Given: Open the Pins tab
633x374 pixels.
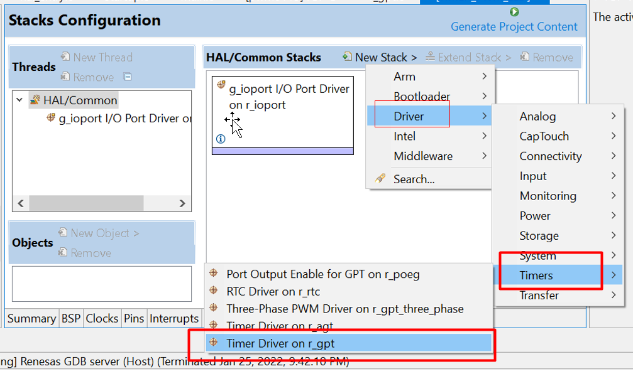Looking at the screenshot, I should click(x=134, y=319).
